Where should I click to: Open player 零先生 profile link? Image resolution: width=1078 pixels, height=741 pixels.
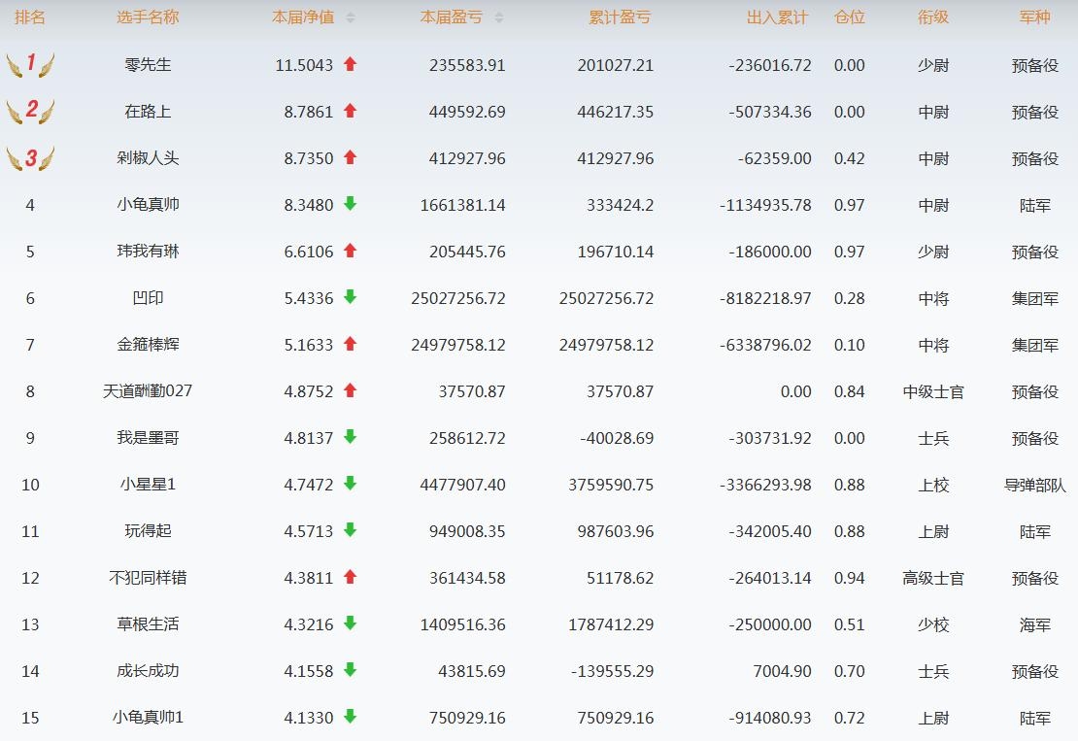click(x=148, y=65)
